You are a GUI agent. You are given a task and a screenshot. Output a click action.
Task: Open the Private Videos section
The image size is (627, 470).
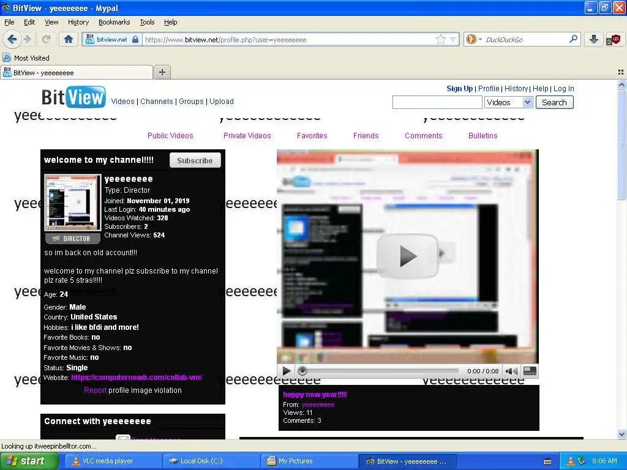coord(247,135)
